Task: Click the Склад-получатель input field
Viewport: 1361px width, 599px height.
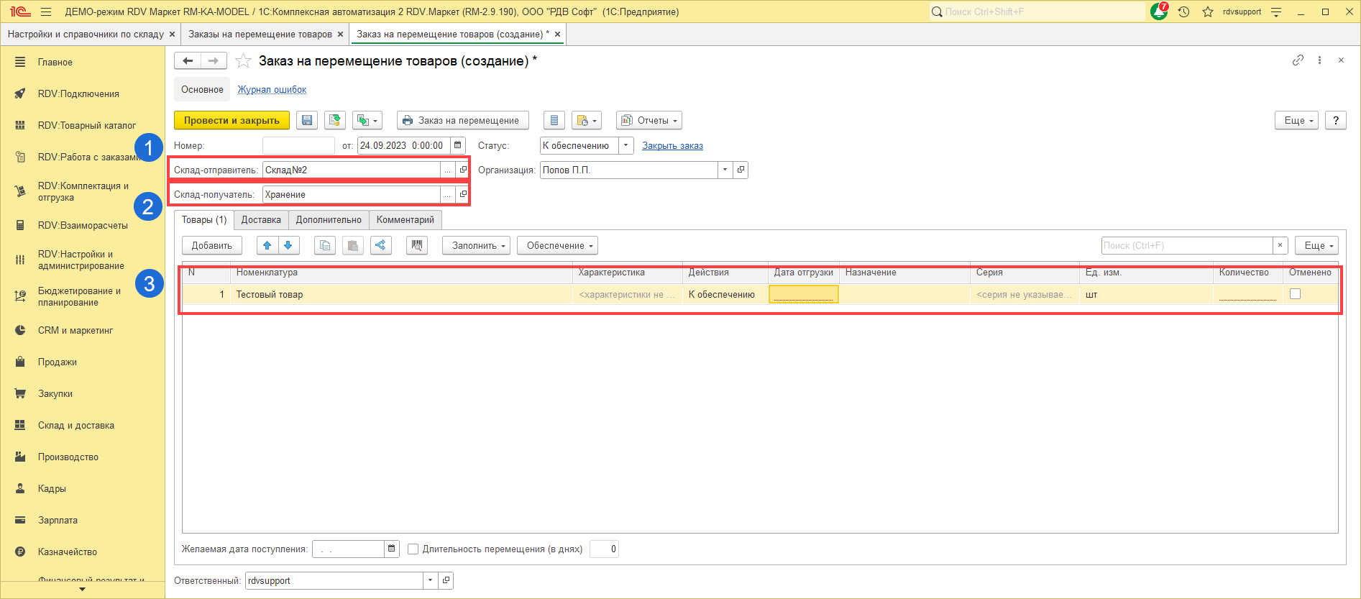Action: [x=351, y=195]
